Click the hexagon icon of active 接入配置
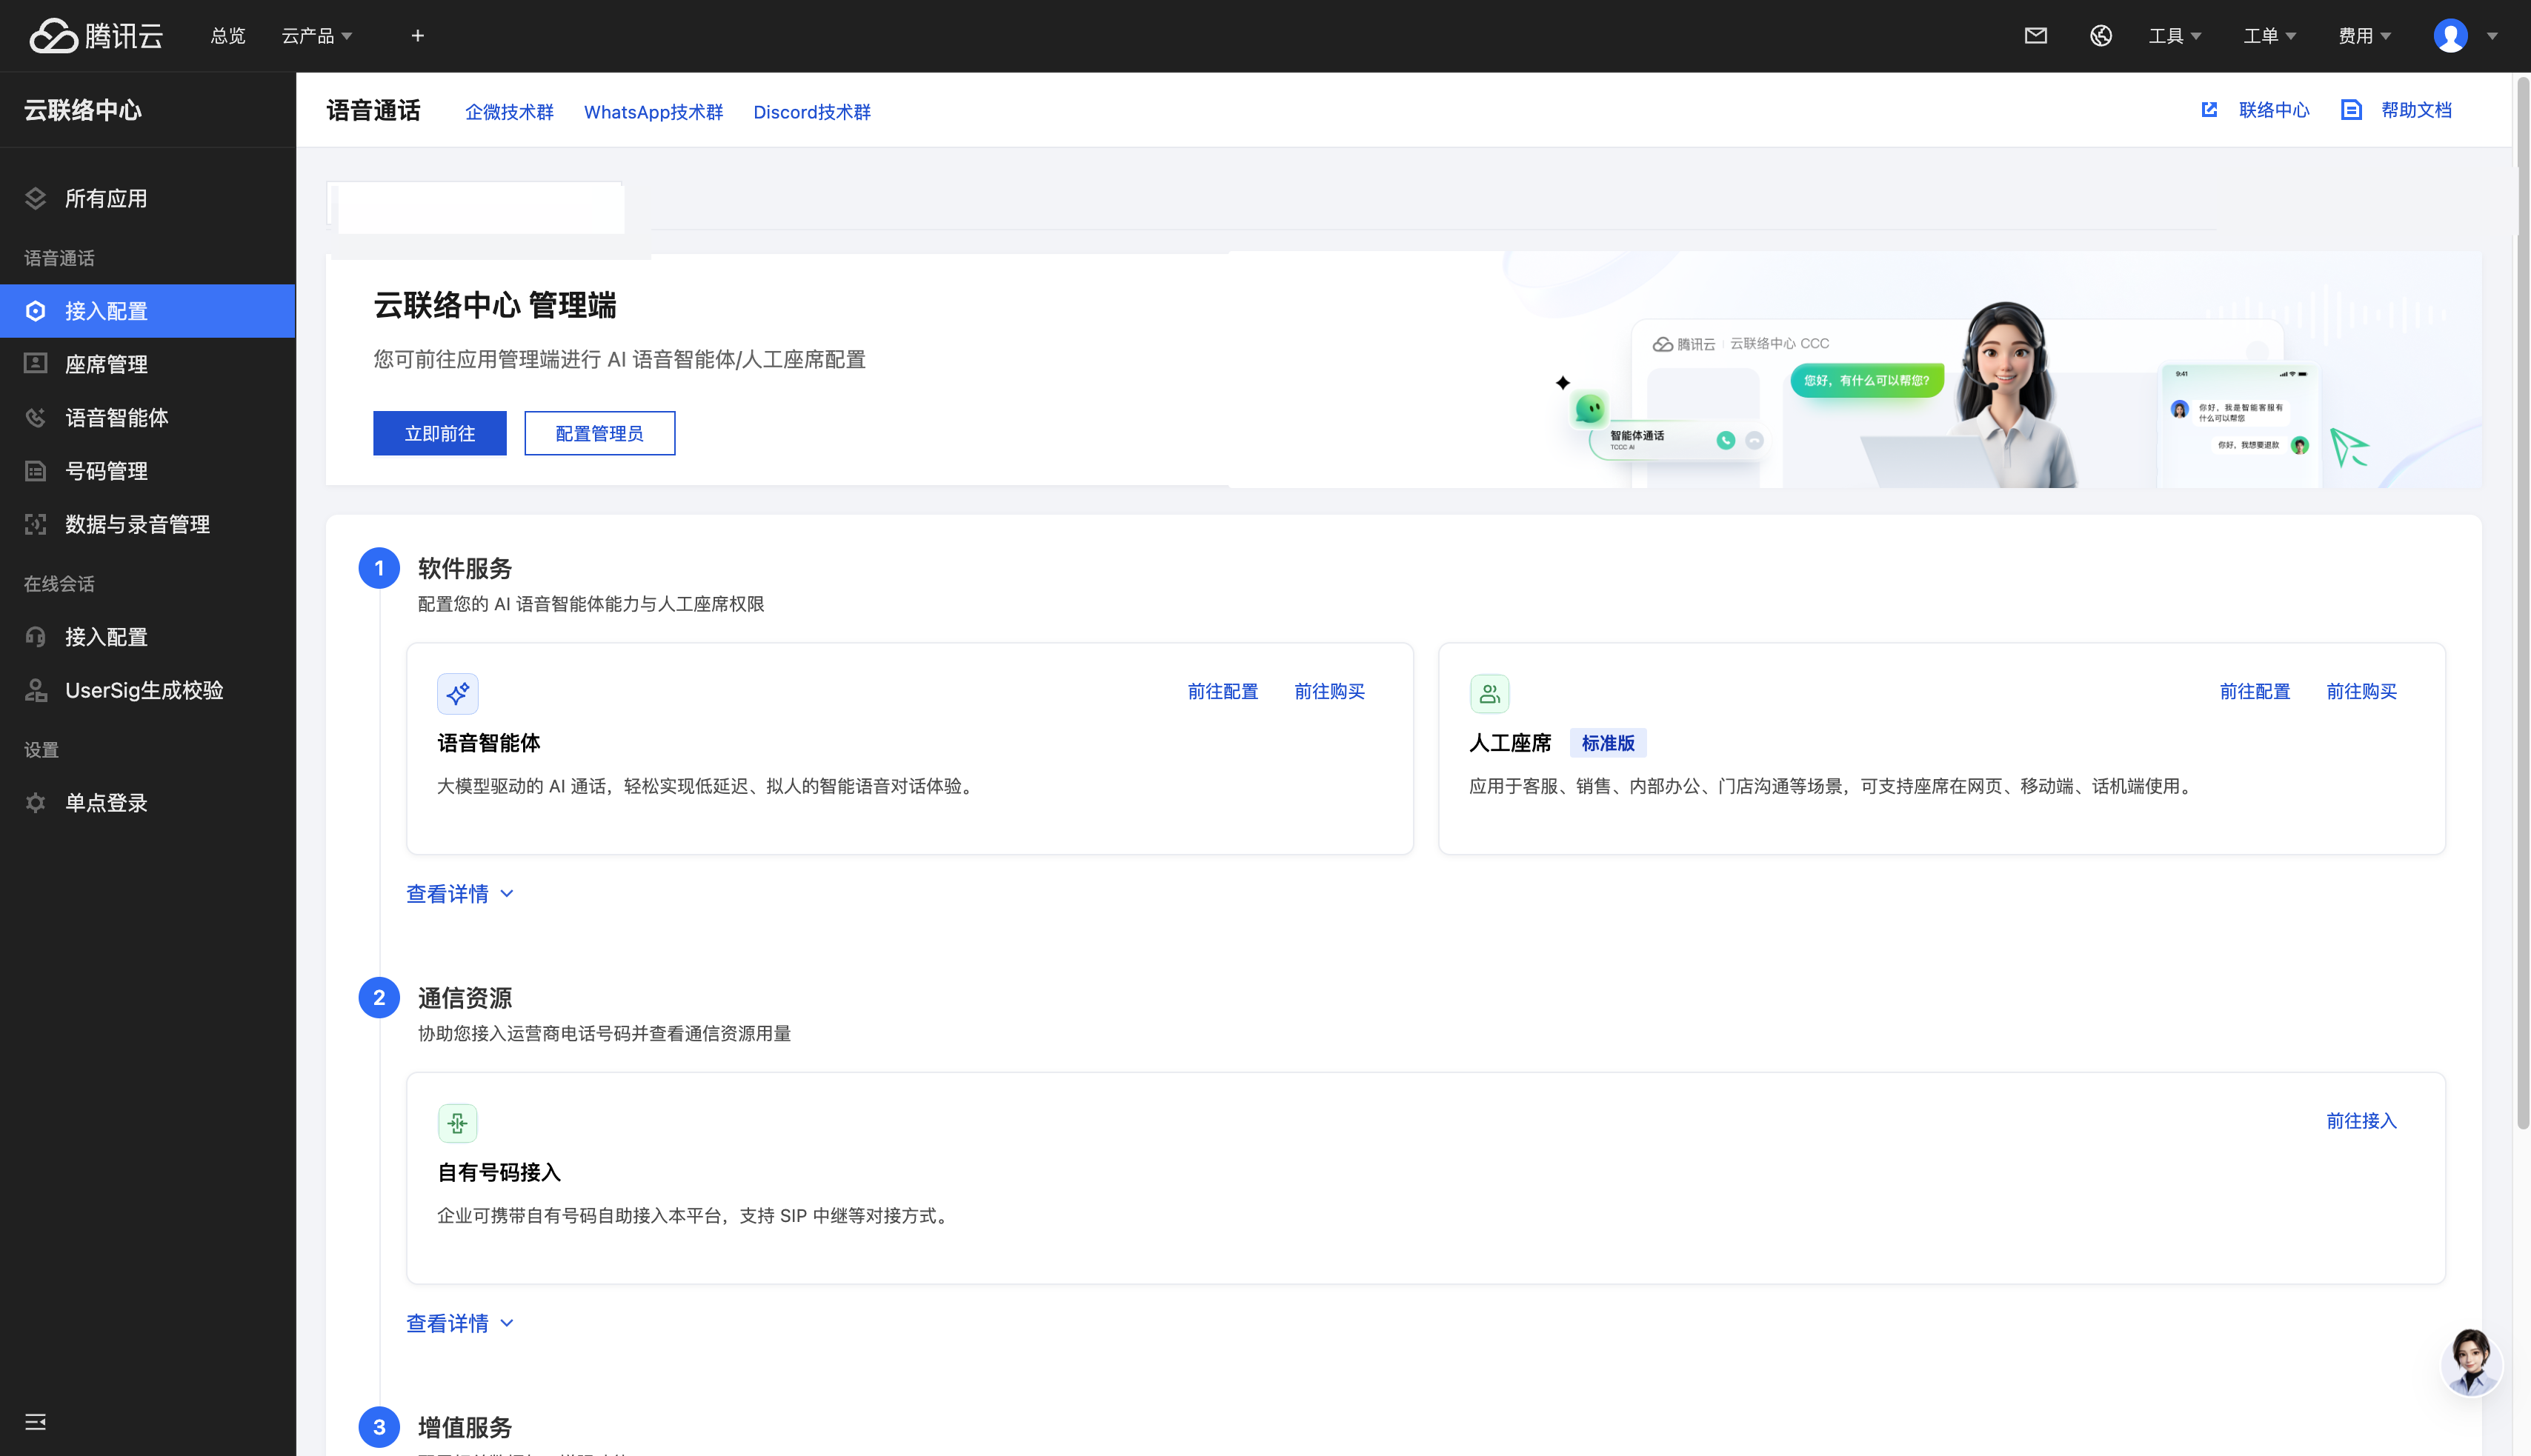Screen dimensions: 2531x1456 [x=36, y=311]
